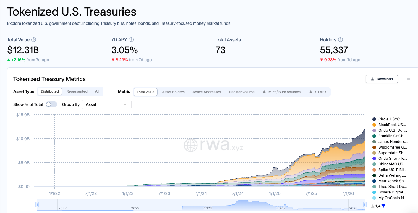Select the All asset type option
The width and height of the screenshot is (418, 213).
[x=97, y=91]
